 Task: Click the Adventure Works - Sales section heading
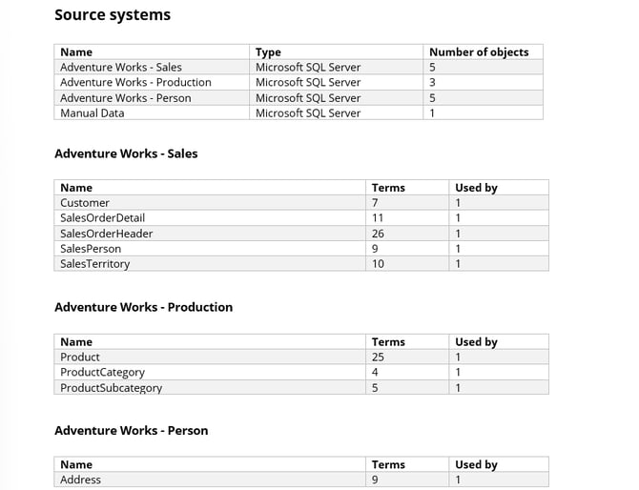126,153
